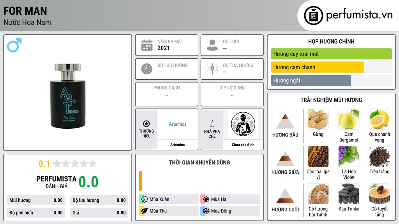Click the Độ lưu hương score row
The width and height of the screenshot is (399, 224).
tap(99, 200)
